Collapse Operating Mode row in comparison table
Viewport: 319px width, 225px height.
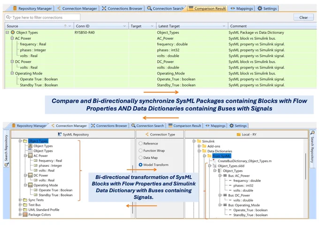click(12, 73)
